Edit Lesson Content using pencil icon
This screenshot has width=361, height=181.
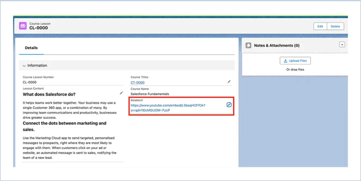[121, 93]
